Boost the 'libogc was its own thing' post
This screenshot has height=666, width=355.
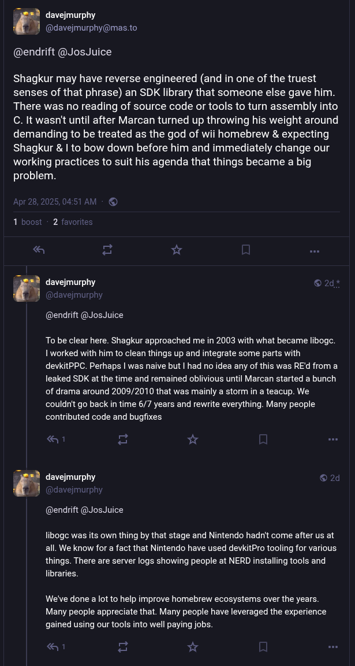(x=123, y=647)
